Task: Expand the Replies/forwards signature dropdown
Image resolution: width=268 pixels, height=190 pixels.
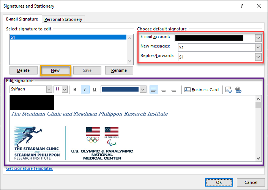Action: click(x=258, y=57)
